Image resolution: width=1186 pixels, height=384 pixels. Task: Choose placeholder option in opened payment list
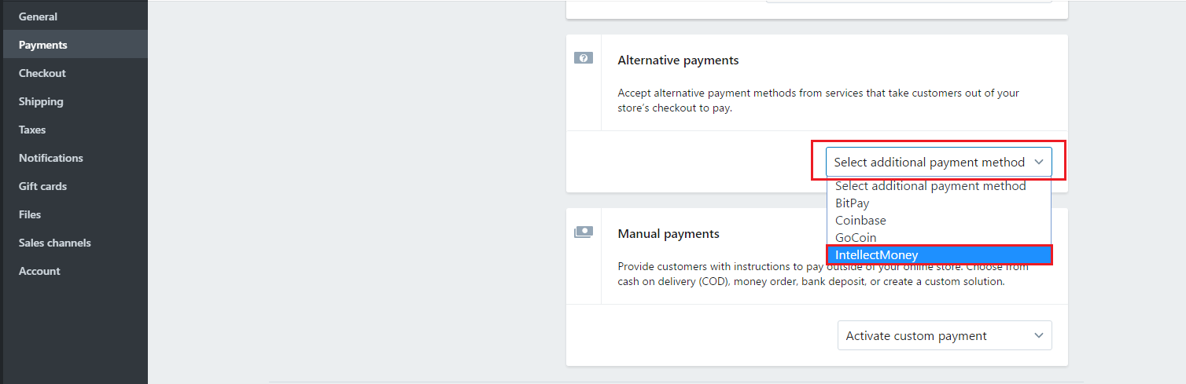coord(930,186)
